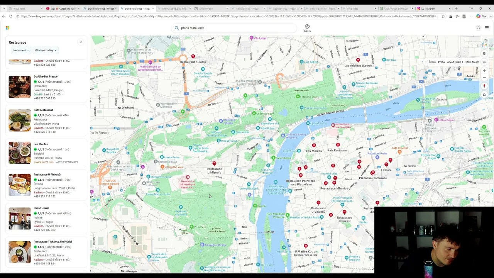Viewport: 494px width, 278px height.
Task: Click the Nemocnice Na Františku marker
Action: click(333, 125)
